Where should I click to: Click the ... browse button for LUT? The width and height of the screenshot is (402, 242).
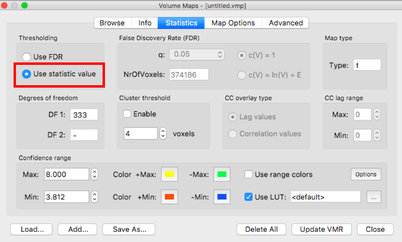(x=374, y=197)
